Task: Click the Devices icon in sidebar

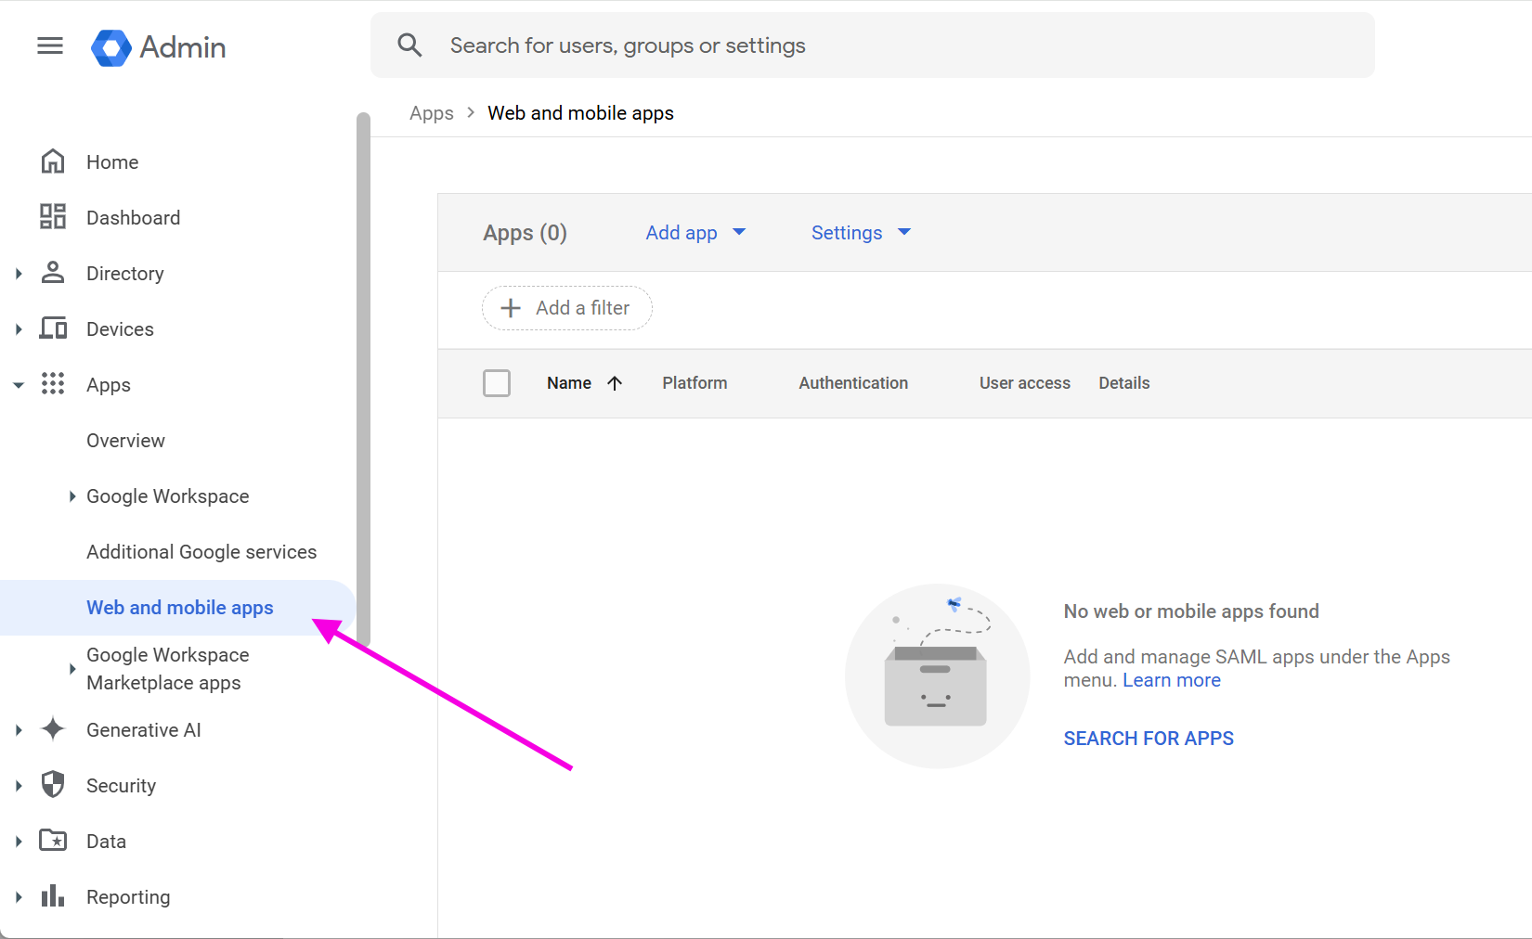Action: (x=53, y=328)
